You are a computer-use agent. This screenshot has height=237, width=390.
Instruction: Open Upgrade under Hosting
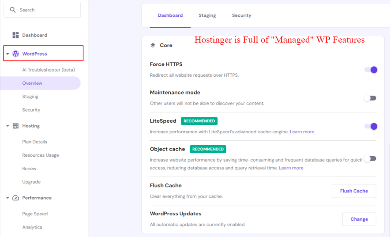coord(31,182)
